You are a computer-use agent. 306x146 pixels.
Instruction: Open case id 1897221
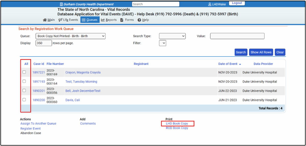(x=39, y=73)
